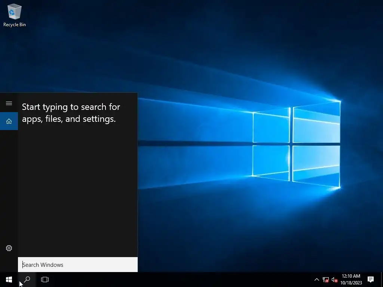Show hidden system tray icons chevron
Viewport: 383px width, 287px height.
coord(316,280)
